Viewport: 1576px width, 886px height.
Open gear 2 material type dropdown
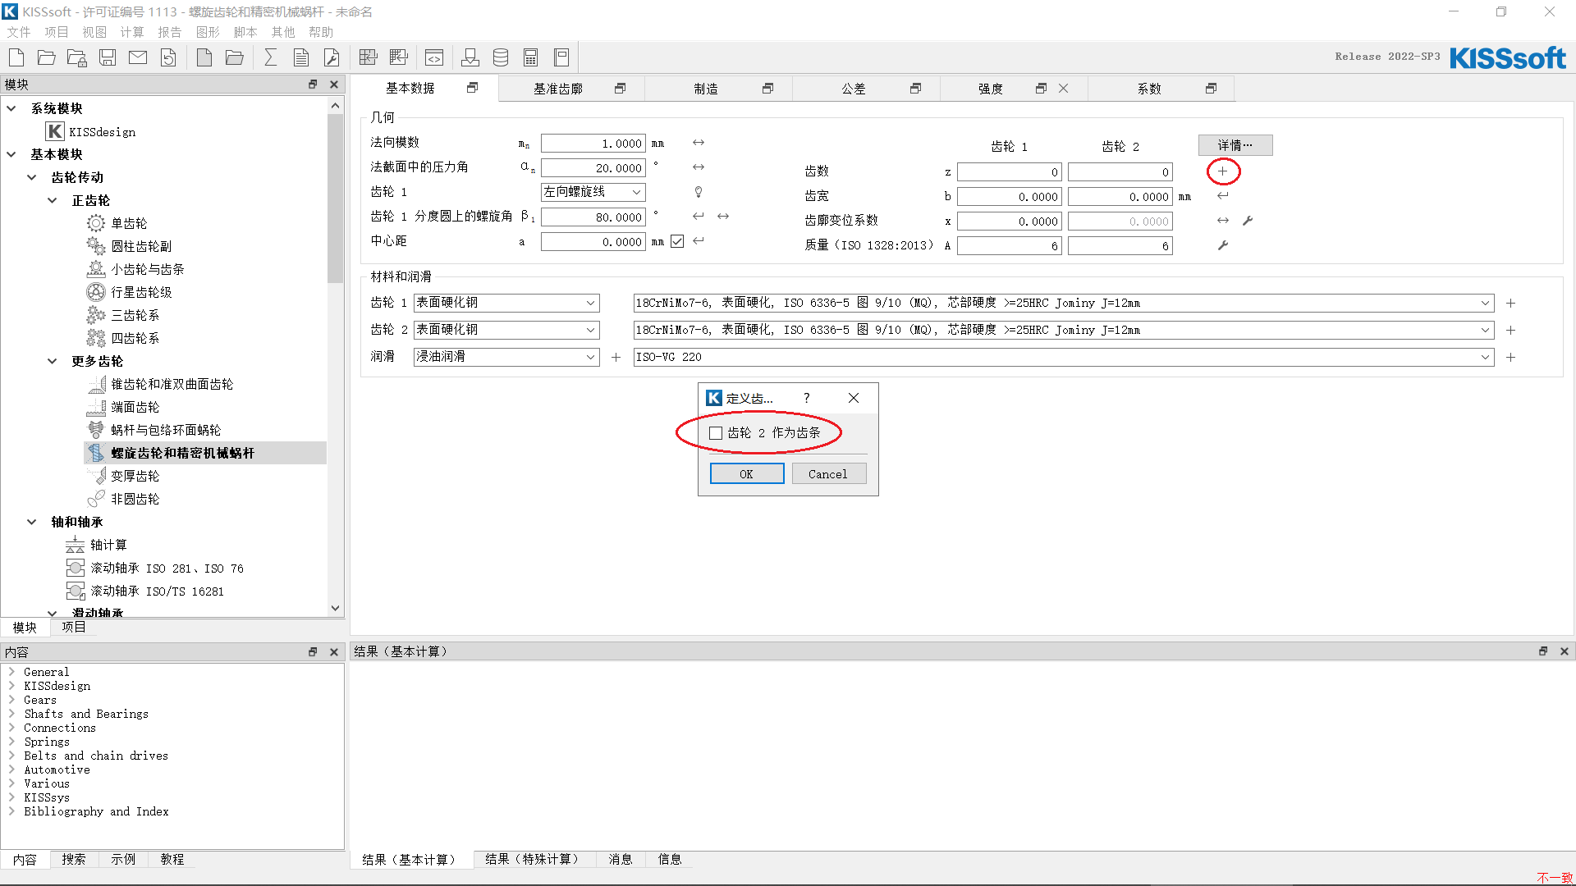click(x=506, y=330)
